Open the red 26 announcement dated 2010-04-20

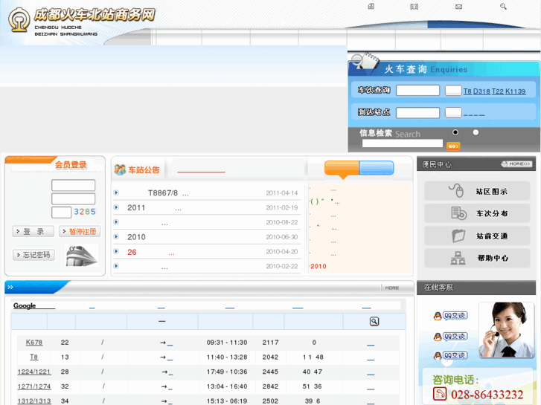click(x=151, y=253)
